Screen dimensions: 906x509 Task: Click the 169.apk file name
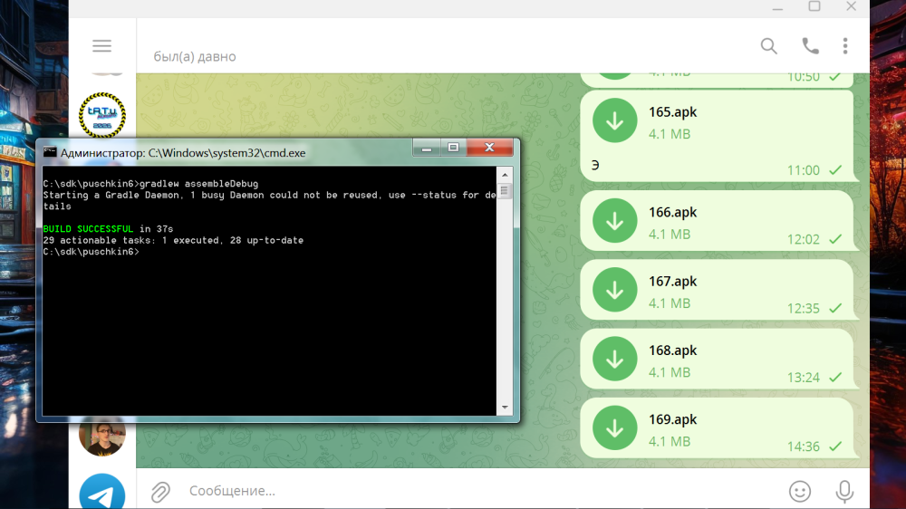tap(672, 419)
